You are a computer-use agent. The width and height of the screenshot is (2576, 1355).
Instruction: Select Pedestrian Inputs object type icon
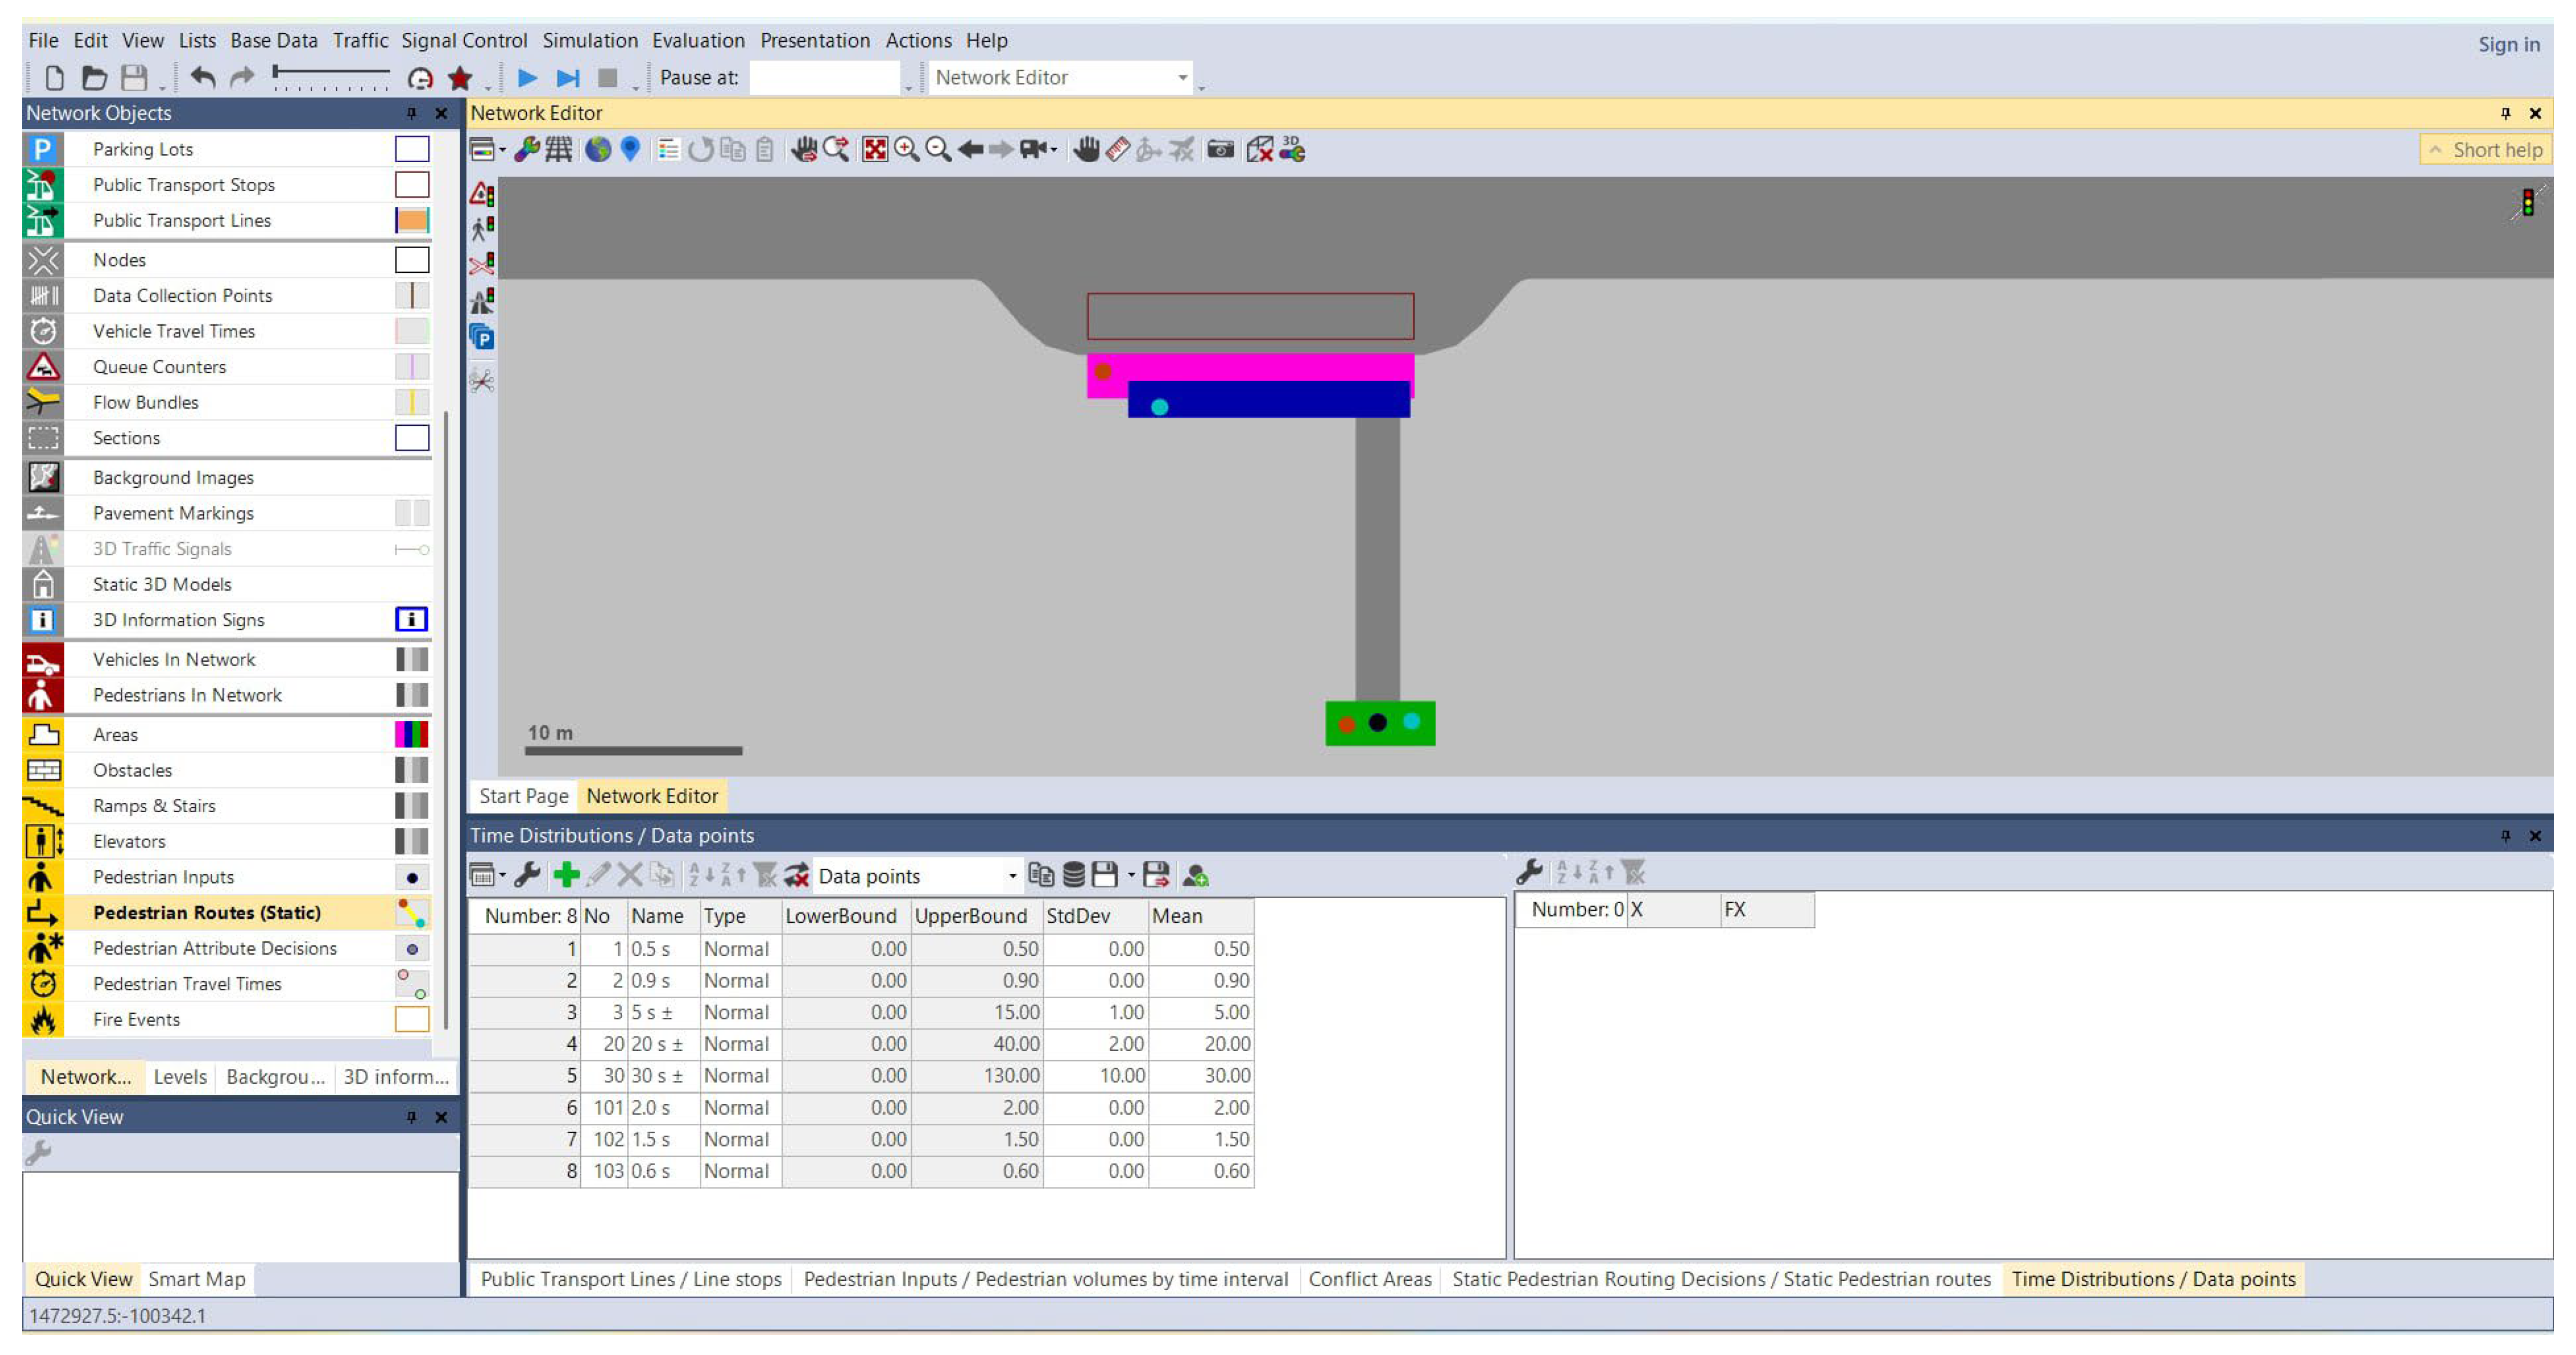[x=42, y=877]
